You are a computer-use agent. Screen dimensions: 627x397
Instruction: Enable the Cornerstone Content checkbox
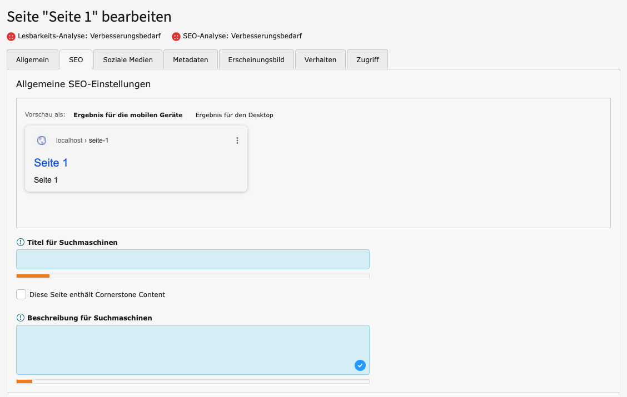(x=21, y=294)
